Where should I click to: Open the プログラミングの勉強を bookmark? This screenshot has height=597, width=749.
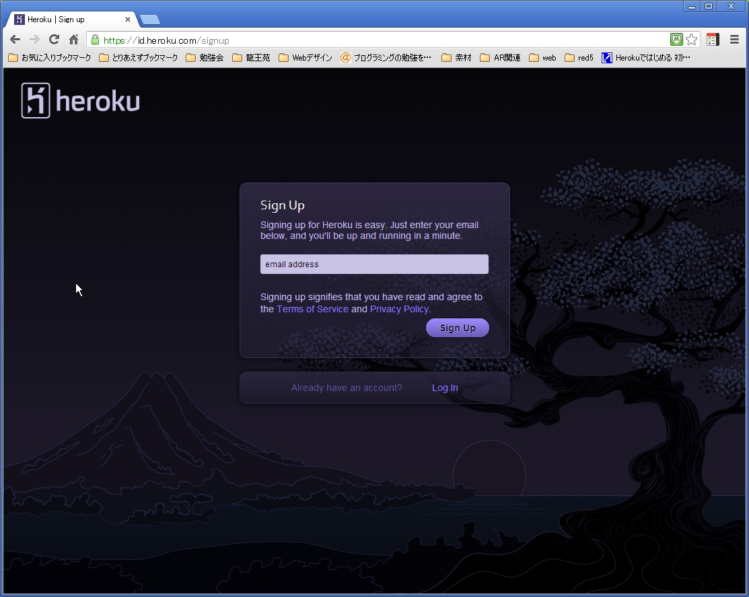tap(386, 58)
